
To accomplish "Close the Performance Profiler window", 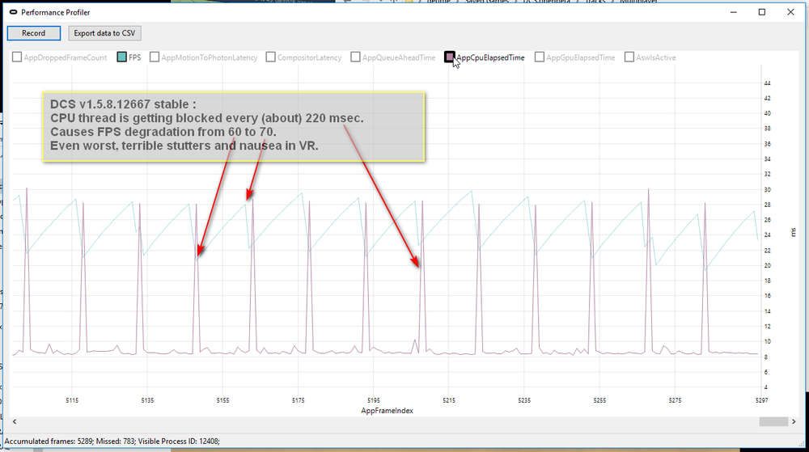I will pyautogui.click(x=790, y=12).
